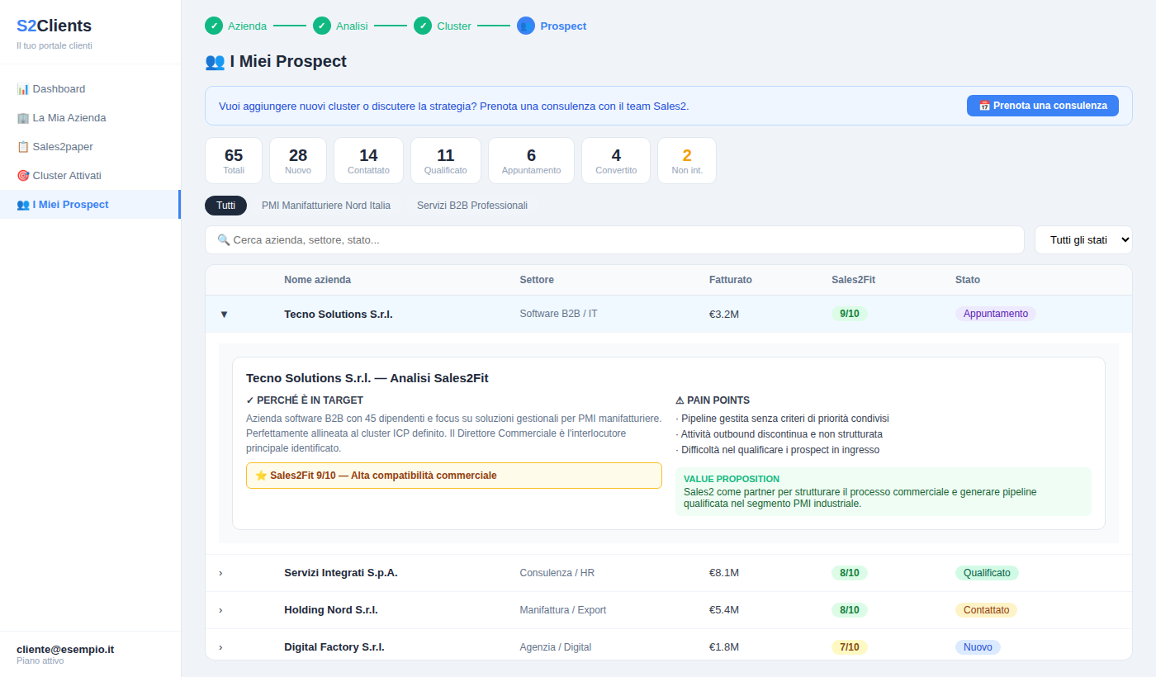Click the €8.1M fatturato value
The height and width of the screenshot is (677, 1156).
coord(724,573)
